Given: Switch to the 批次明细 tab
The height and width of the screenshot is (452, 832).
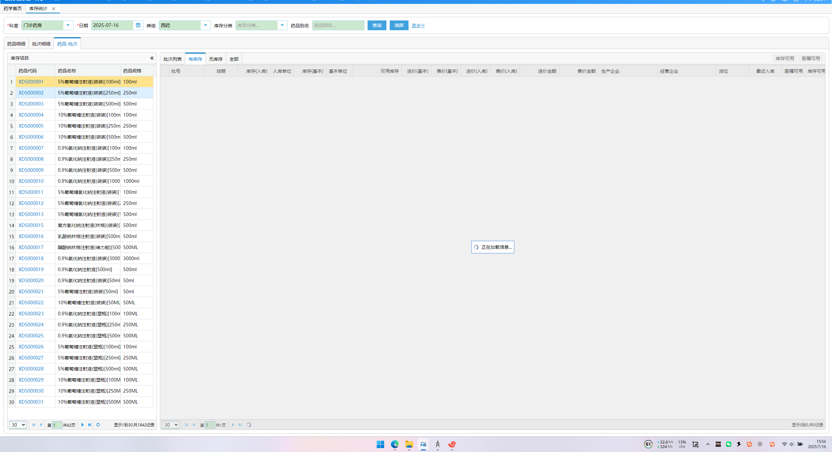Looking at the screenshot, I should coord(41,44).
